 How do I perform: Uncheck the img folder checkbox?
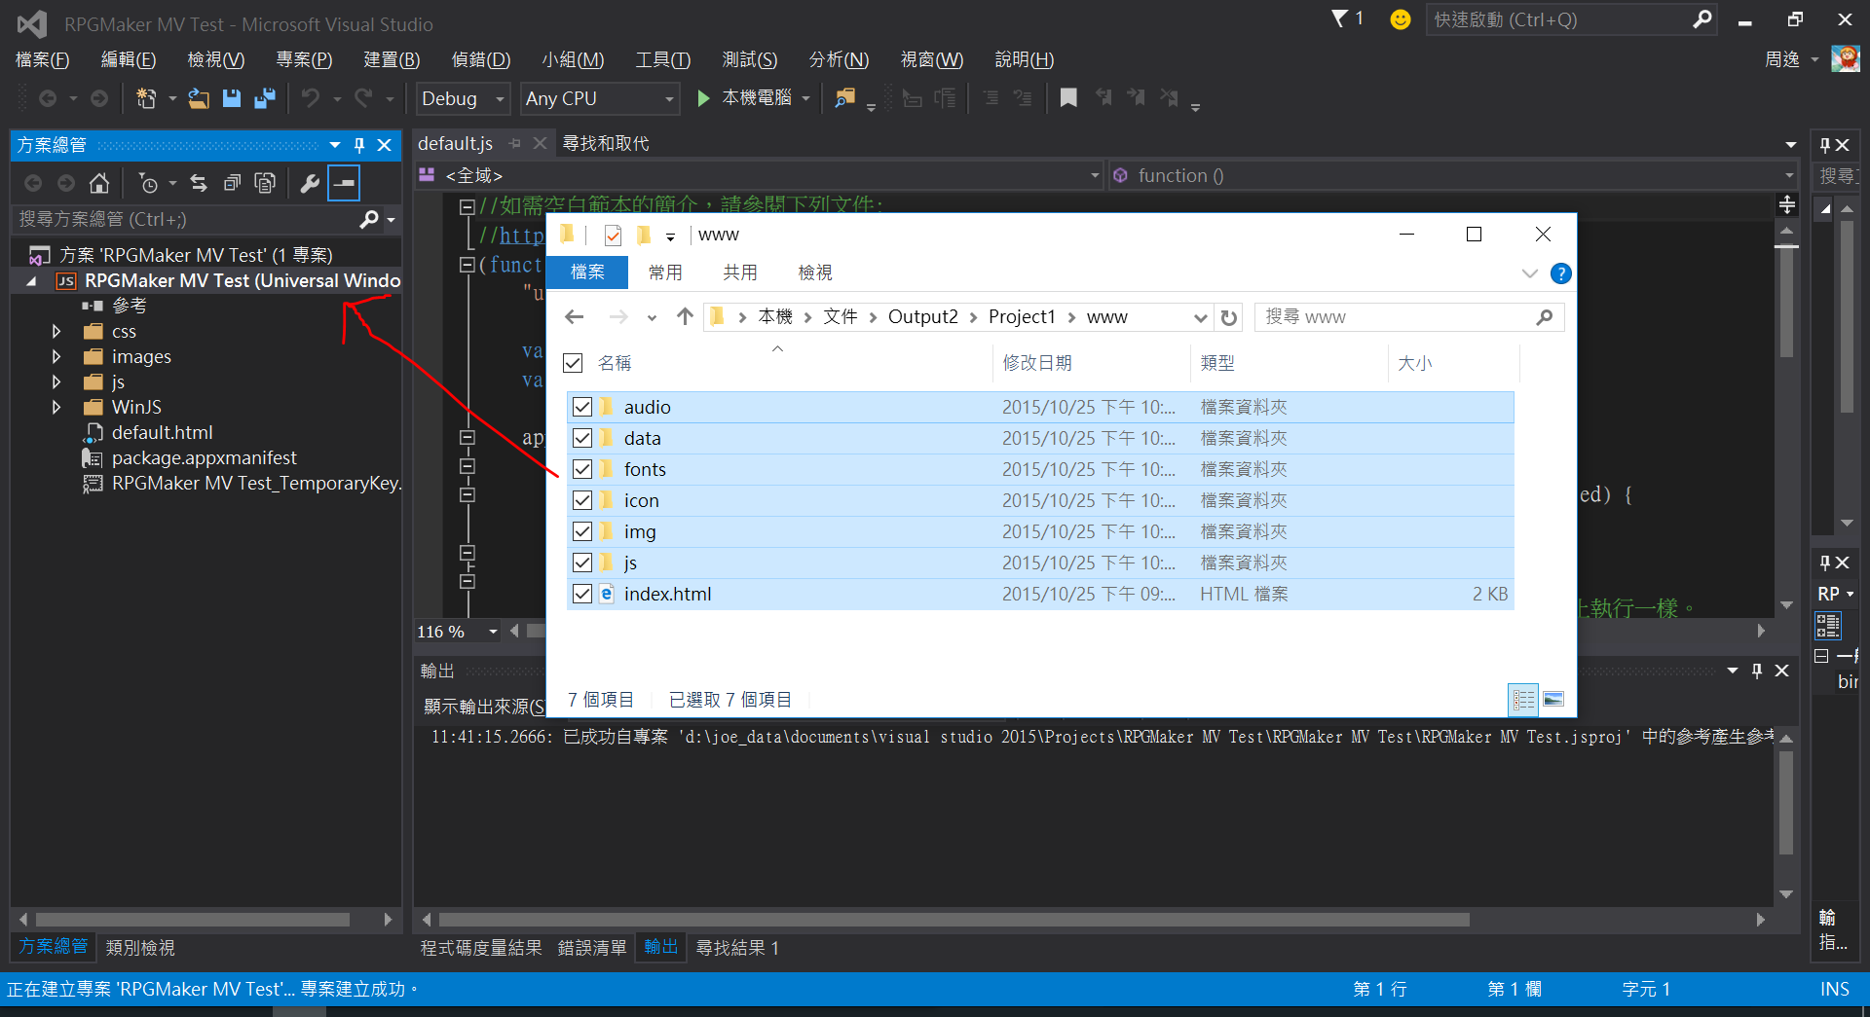coord(582,531)
